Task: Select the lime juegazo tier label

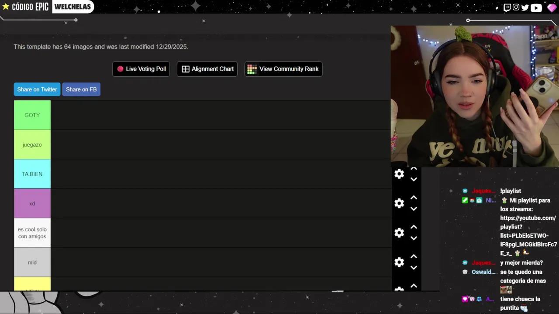Action: (32, 144)
